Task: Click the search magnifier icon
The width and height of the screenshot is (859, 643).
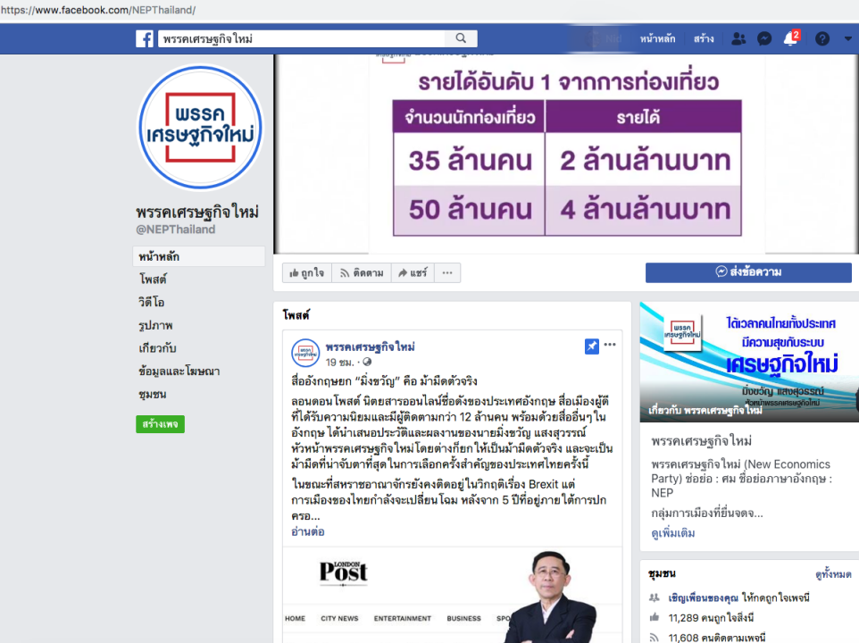Action: click(461, 38)
